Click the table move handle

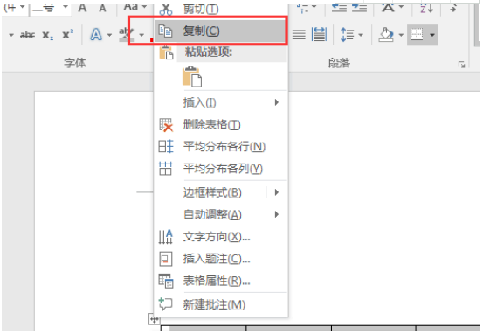[x=155, y=319]
